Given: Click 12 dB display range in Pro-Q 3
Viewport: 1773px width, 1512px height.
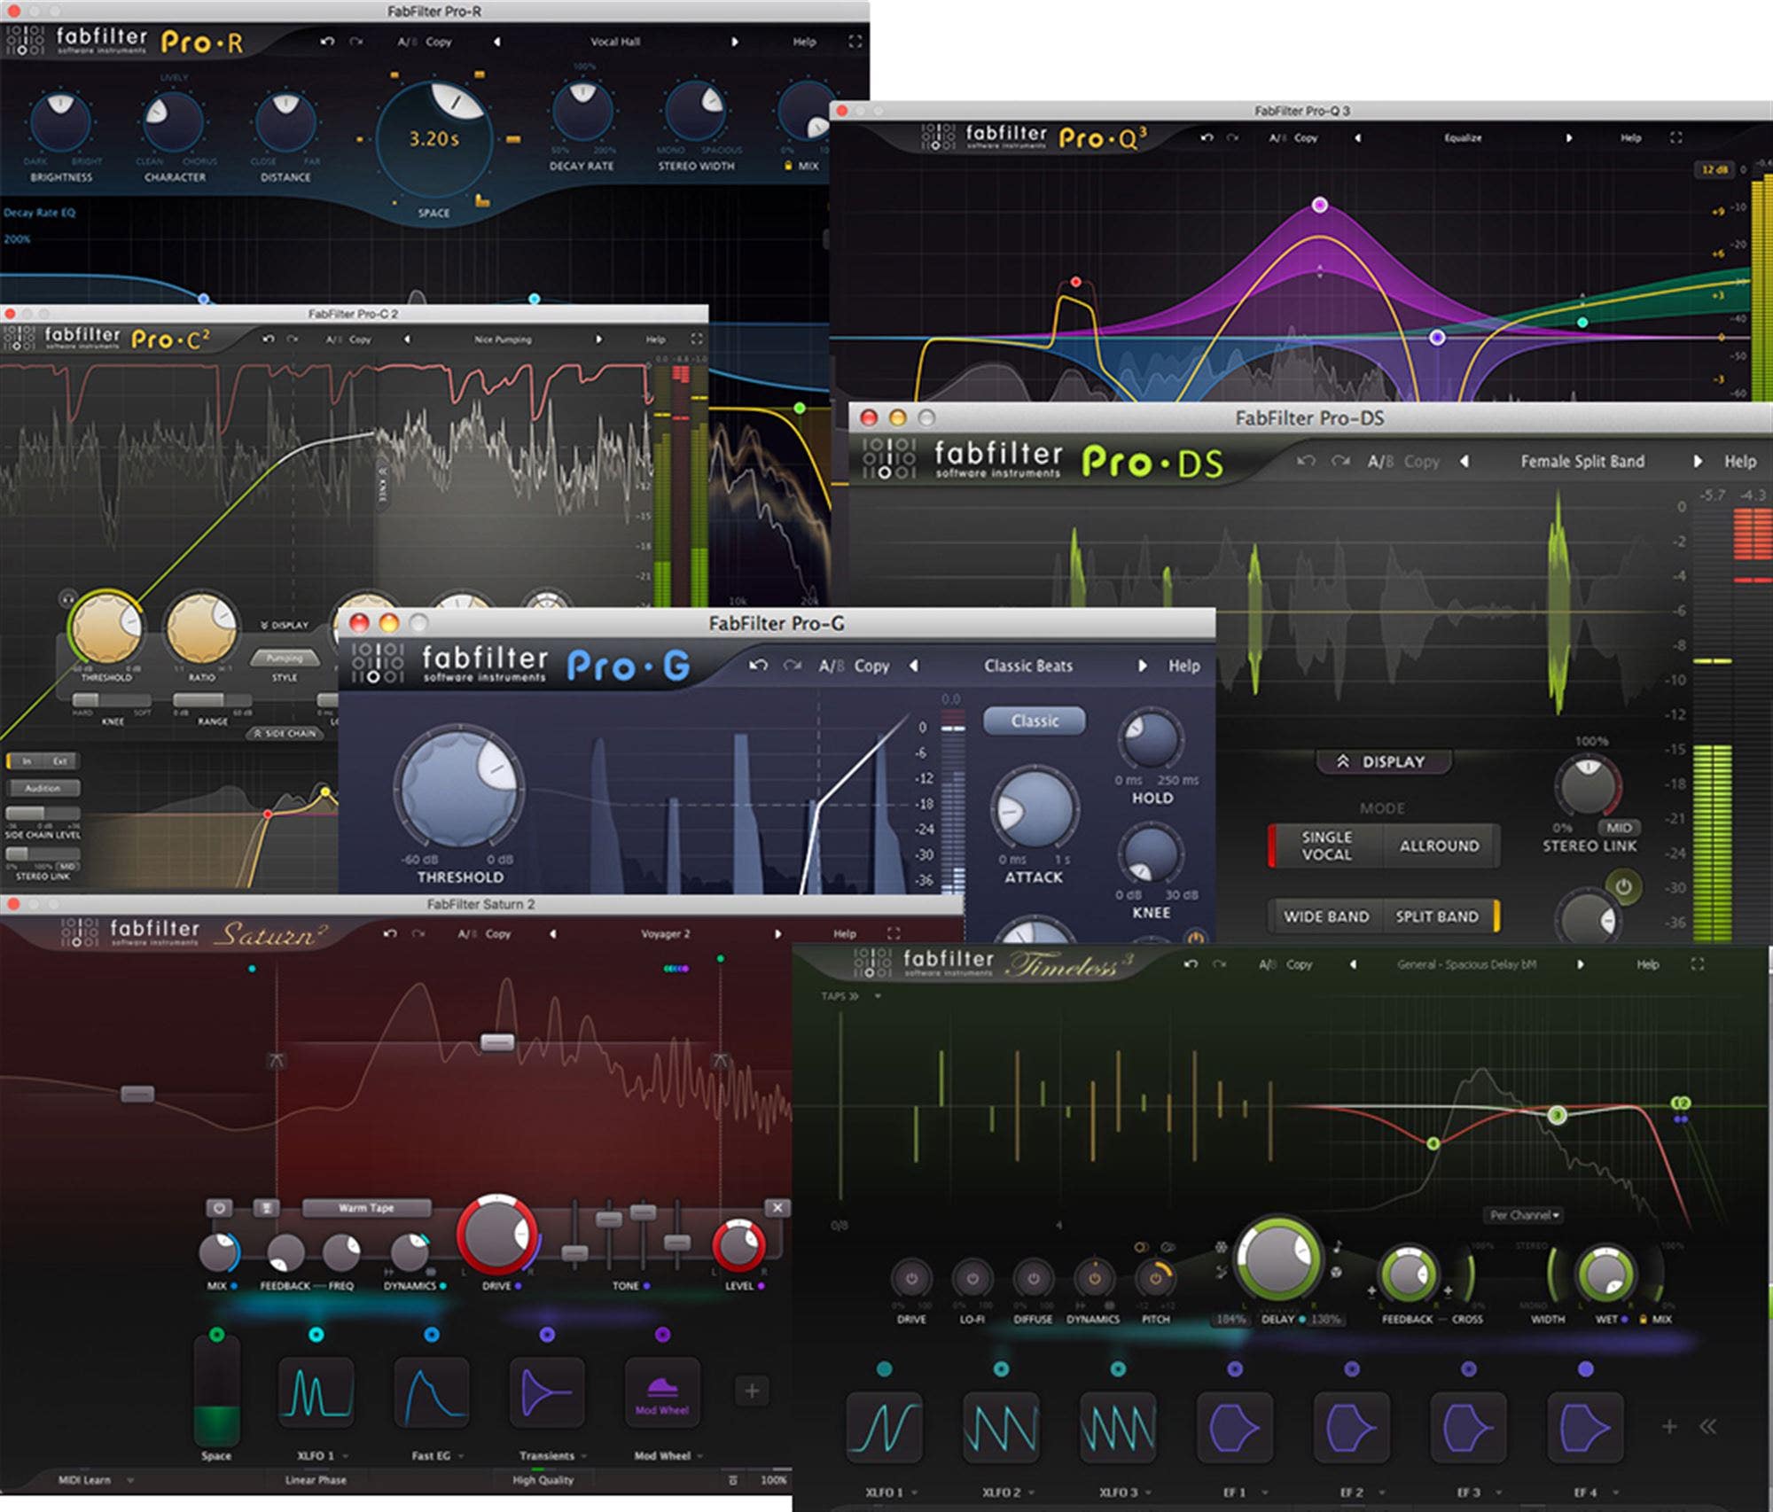Looking at the screenshot, I should (1714, 169).
